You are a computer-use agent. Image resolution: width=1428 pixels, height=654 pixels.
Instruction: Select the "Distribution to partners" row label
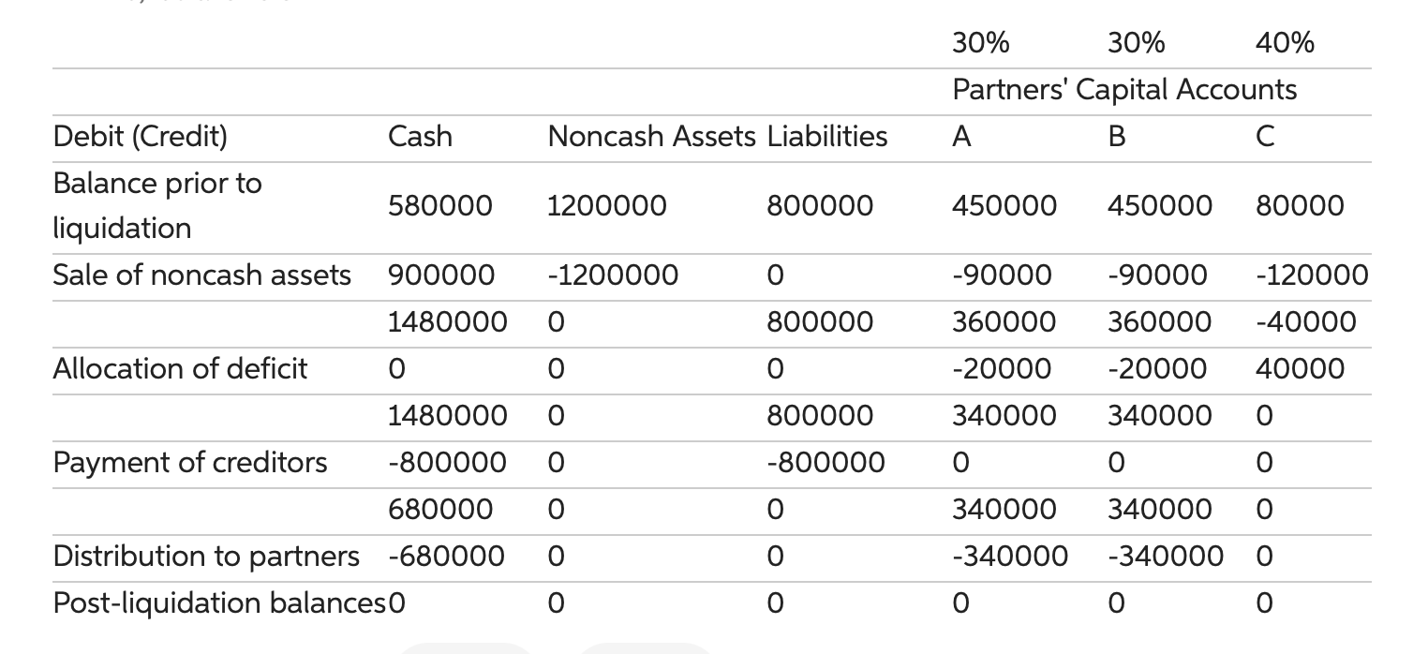(206, 557)
